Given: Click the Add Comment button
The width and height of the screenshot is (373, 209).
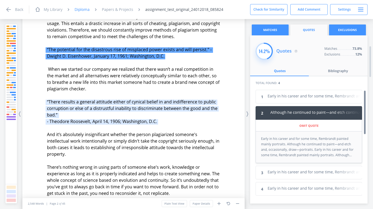Looking at the screenshot, I should coord(309,10).
